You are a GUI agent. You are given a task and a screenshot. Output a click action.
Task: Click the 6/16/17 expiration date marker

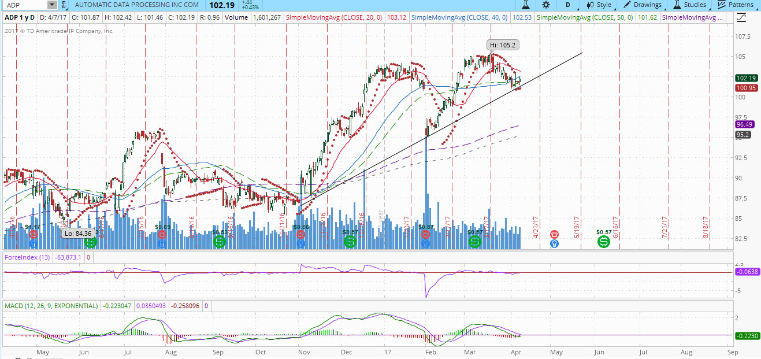click(x=616, y=227)
